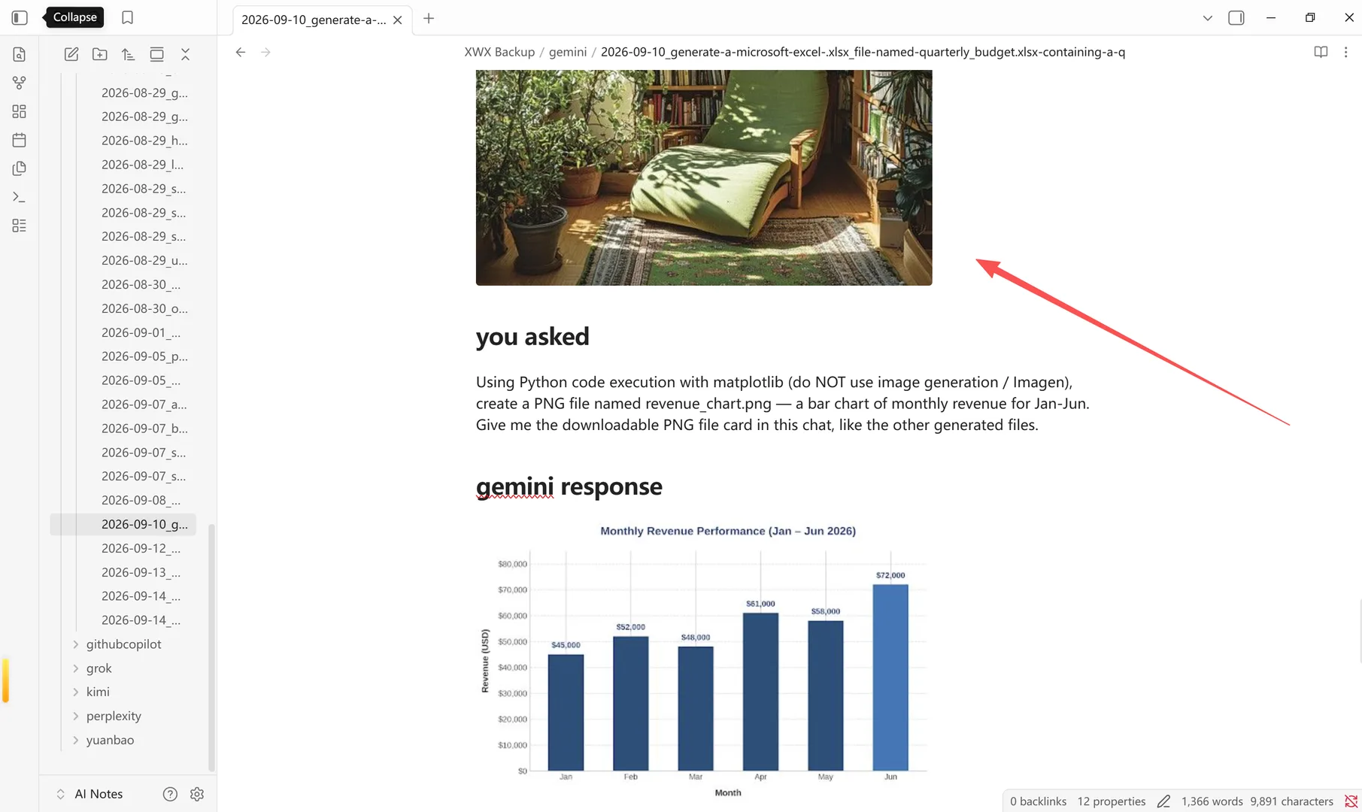The image size is (1362, 812).
Task: Collapse all folders in explorer
Action: point(186,54)
